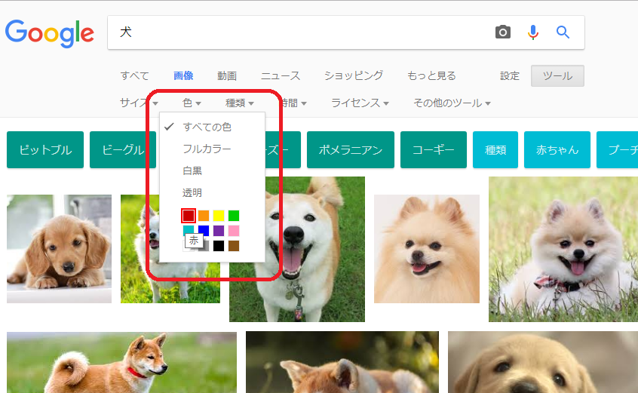
Task: Go to the ニュース tab
Action: (x=281, y=75)
